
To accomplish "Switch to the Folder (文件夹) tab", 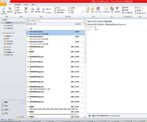I will pos(26,4).
